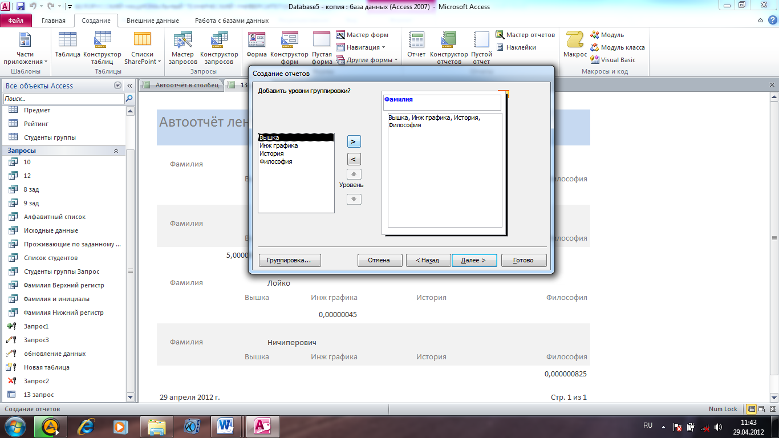Open the Части приложения templates gallery
779x438 pixels.
coord(25,48)
